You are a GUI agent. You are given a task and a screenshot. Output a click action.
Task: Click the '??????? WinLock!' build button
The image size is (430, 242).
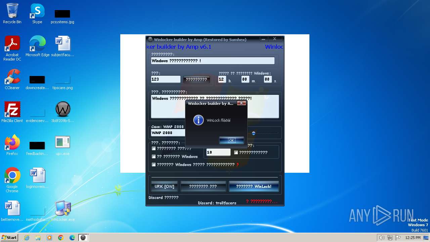coord(254,186)
